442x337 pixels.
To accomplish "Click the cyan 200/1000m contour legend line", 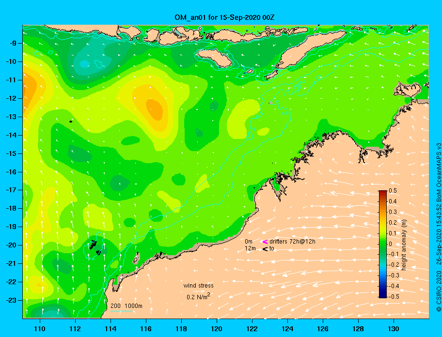I will click(x=121, y=311).
